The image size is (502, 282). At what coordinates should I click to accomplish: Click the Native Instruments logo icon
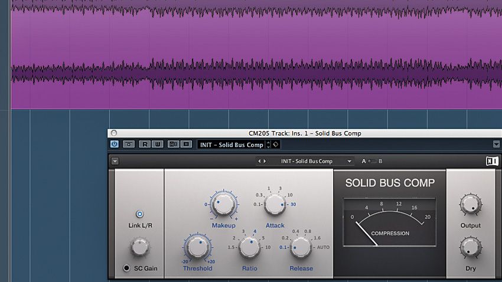pyautogui.click(x=491, y=161)
